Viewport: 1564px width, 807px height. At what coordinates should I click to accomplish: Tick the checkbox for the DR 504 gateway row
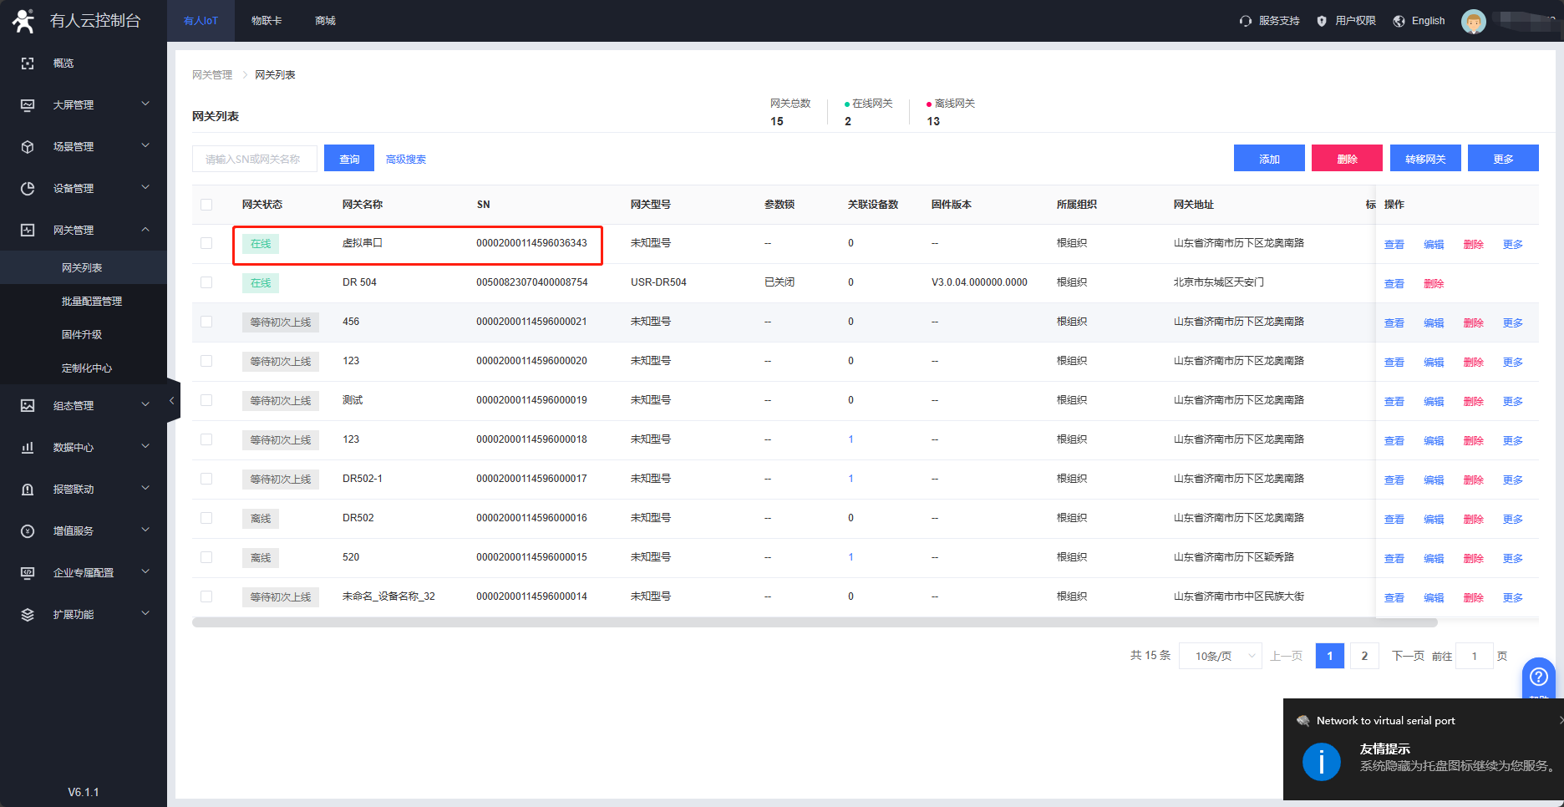click(206, 282)
